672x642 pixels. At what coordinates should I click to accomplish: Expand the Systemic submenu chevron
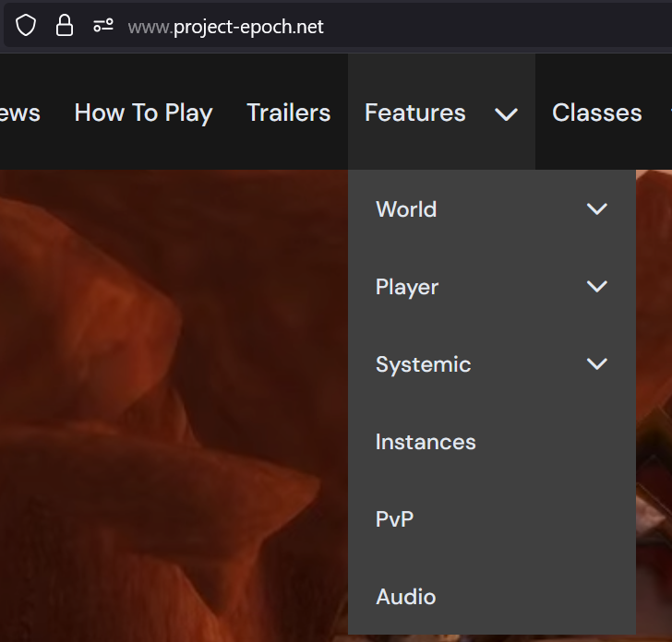pos(596,364)
